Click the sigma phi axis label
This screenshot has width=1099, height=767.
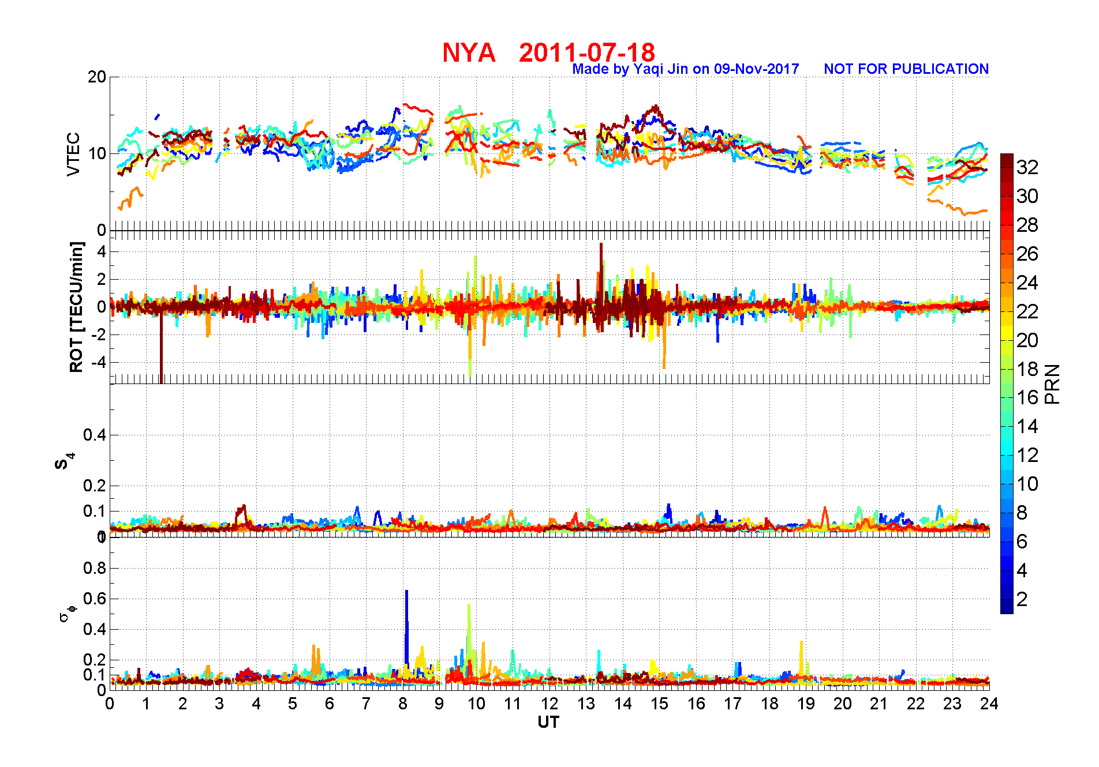click(x=68, y=612)
